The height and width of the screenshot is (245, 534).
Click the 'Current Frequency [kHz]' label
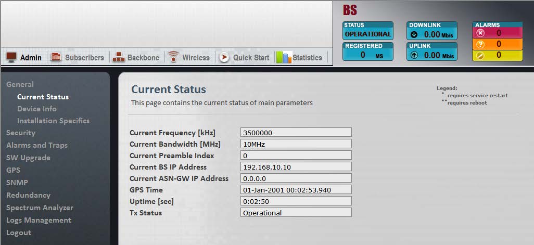coord(172,133)
